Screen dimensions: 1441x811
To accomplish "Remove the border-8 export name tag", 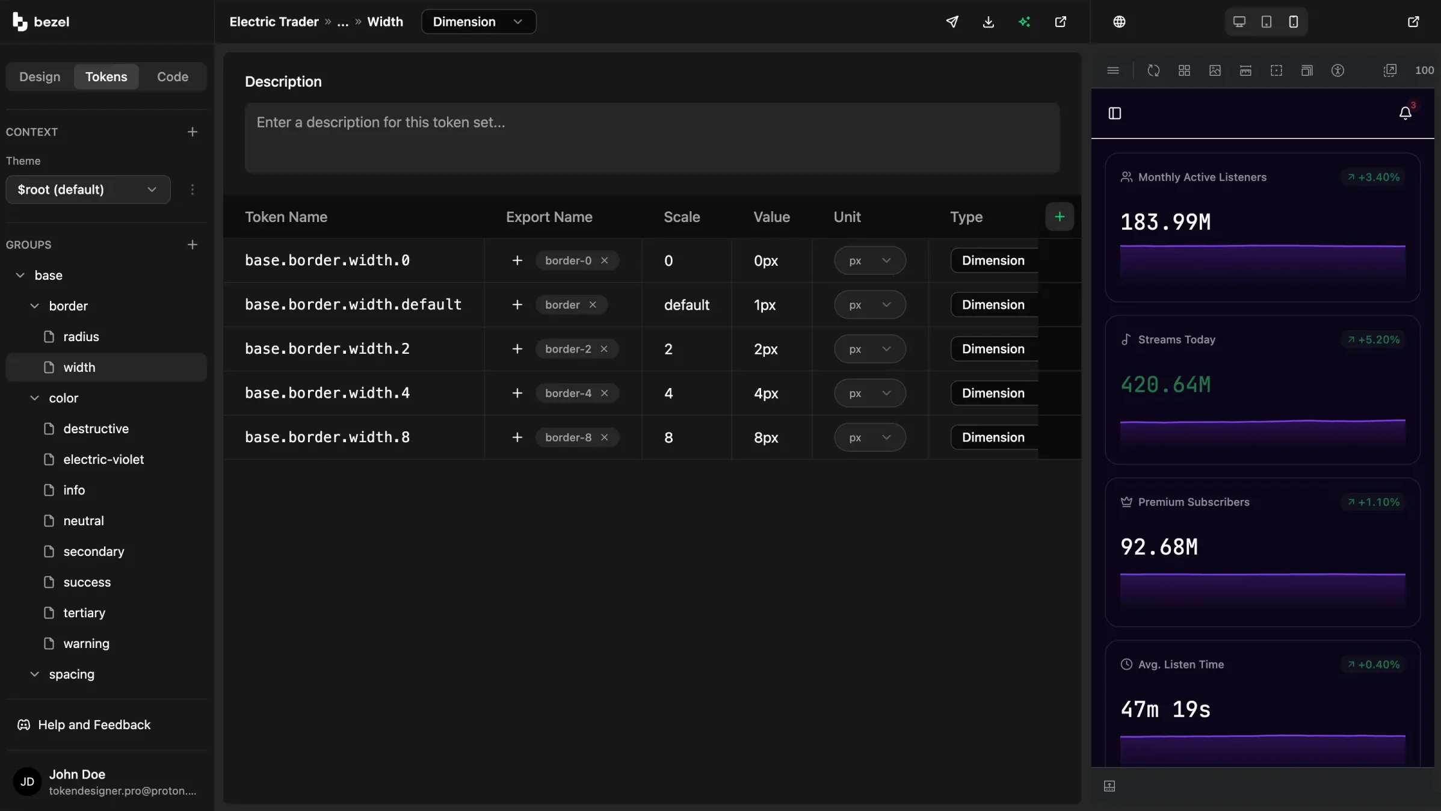I will point(604,437).
